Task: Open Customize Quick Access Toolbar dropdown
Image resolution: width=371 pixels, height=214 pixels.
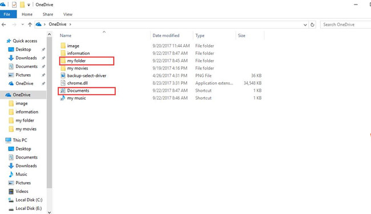Action: [29, 5]
